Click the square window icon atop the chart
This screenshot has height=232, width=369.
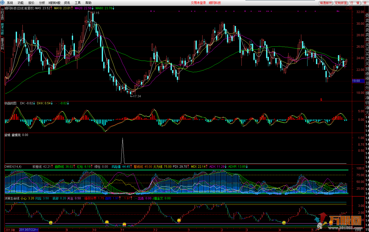coord(350,8)
